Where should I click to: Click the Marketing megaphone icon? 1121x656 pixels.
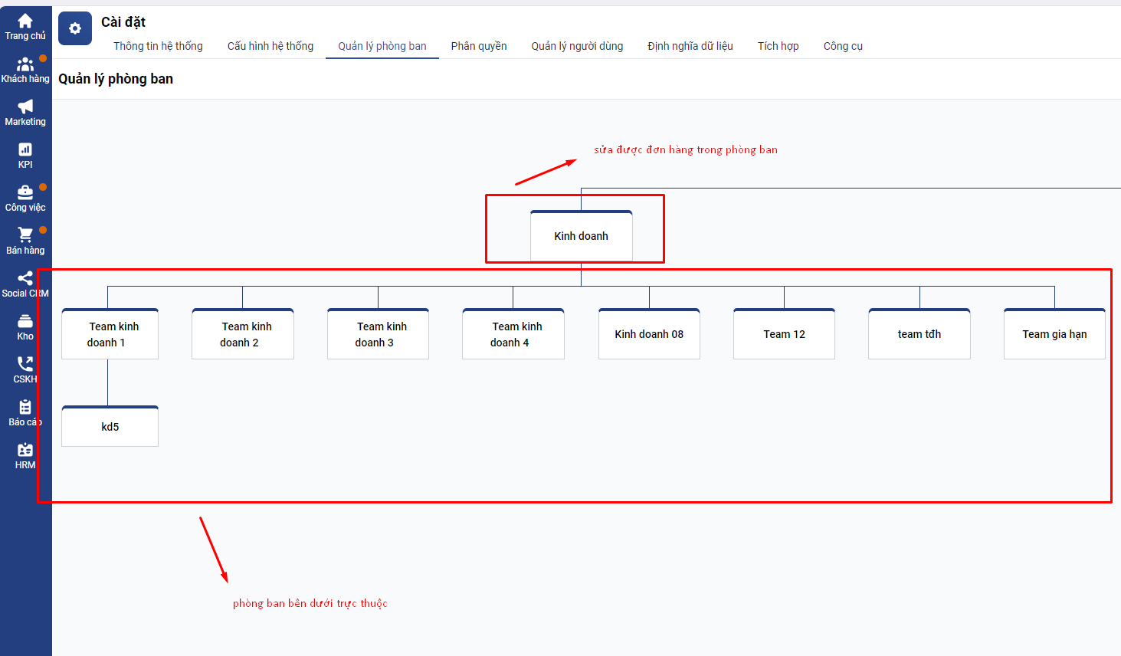click(x=25, y=107)
